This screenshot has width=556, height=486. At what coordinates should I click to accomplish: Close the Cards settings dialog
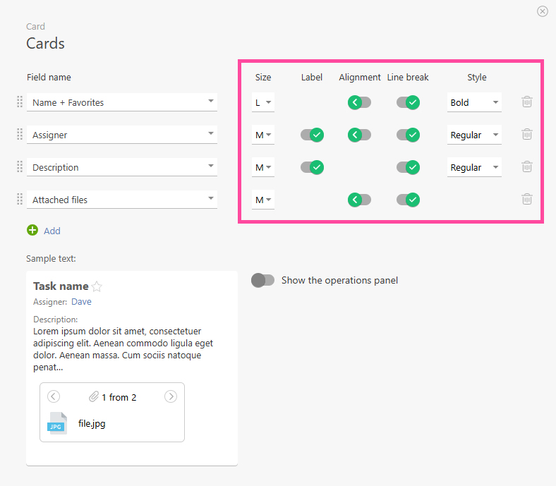click(542, 11)
